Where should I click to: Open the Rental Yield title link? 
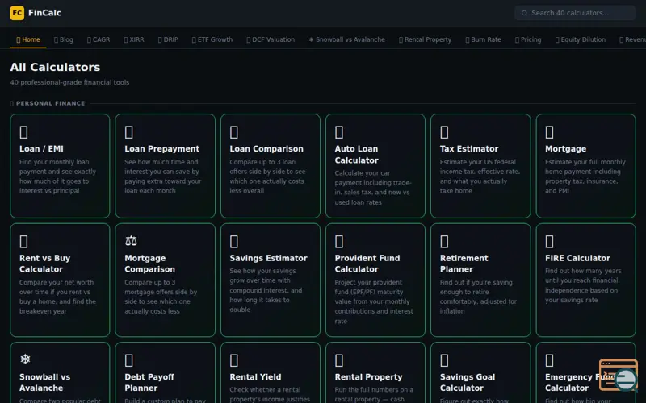(x=255, y=377)
